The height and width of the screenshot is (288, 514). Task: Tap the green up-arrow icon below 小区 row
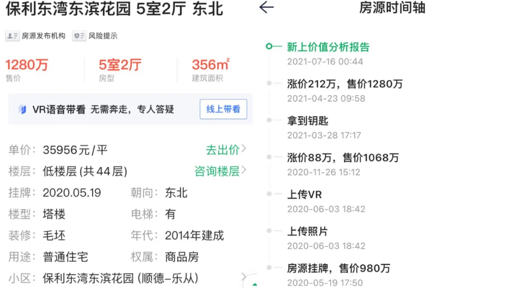coord(254,284)
